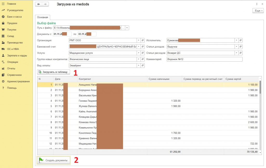The width and height of the screenshot is (266, 168).
Task: Open Услуга record icon
Action: (x=143, y=53)
